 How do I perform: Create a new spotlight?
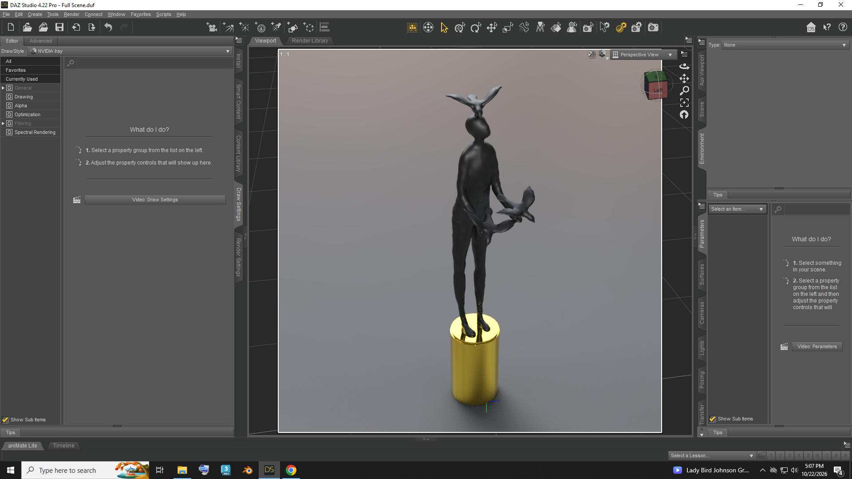point(276,27)
